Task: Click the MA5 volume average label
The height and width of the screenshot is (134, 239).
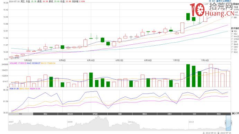Action: tap(34, 63)
